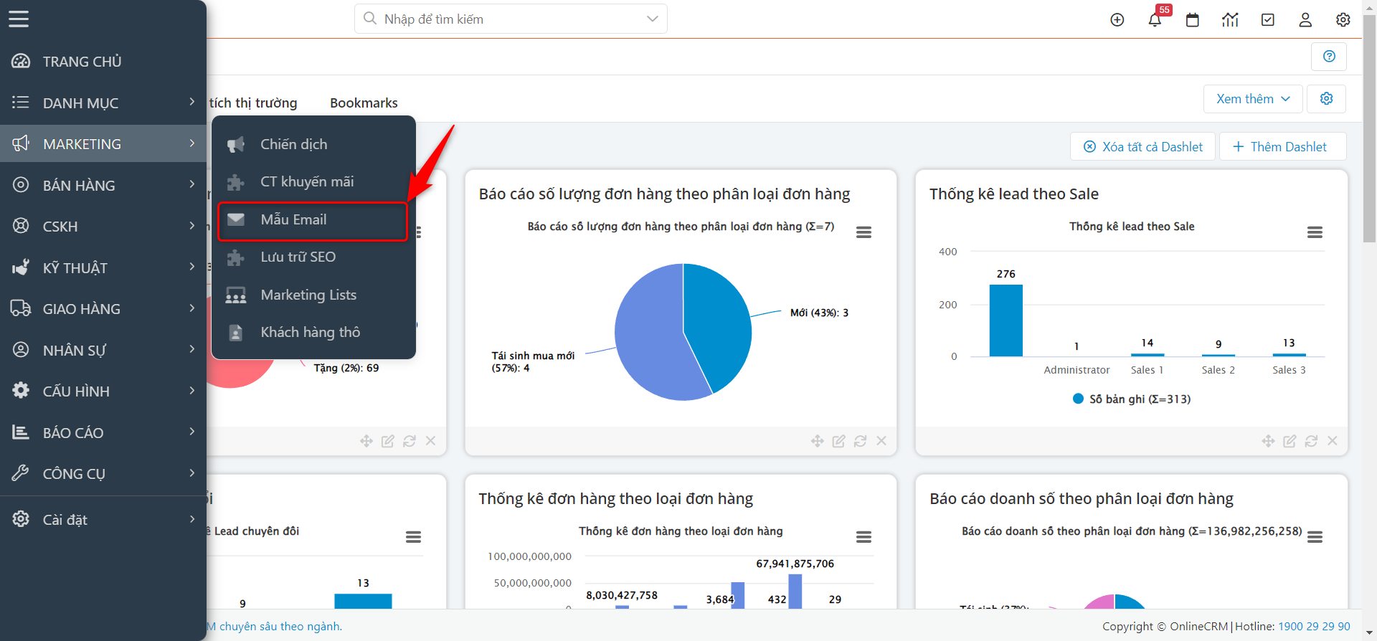Open the user profile icon
The image size is (1377, 641).
pyautogui.click(x=1305, y=20)
